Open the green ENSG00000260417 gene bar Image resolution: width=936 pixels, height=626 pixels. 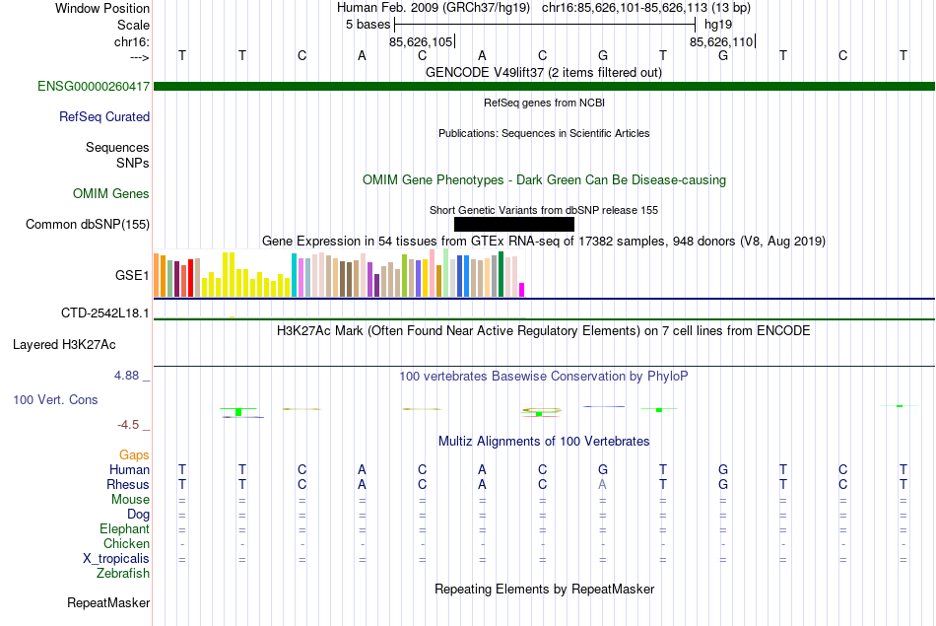pyautogui.click(x=545, y=87)
